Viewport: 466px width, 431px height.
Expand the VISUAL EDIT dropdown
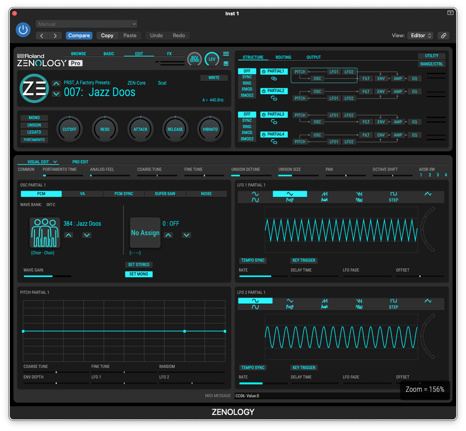point(55,162)
